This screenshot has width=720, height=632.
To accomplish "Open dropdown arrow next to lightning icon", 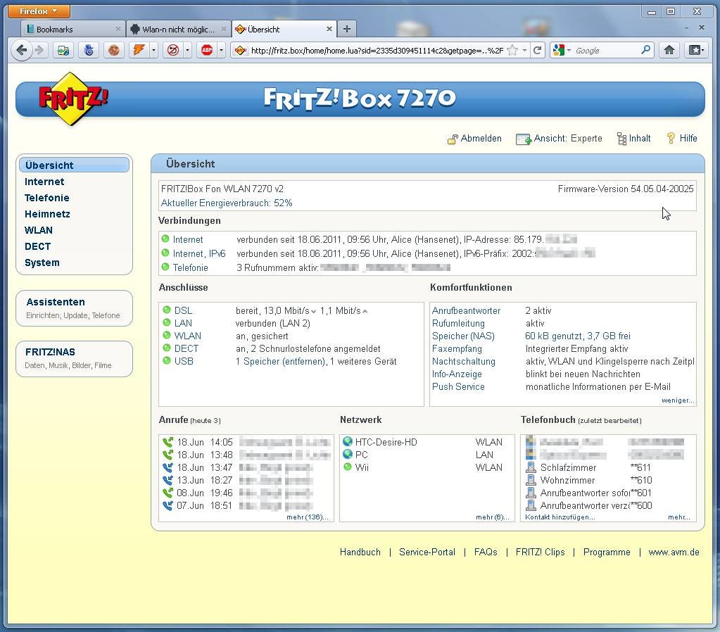I will coord(153,50).
